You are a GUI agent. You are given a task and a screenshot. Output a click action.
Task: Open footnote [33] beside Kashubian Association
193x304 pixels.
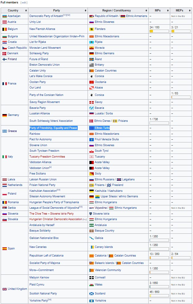59,190
